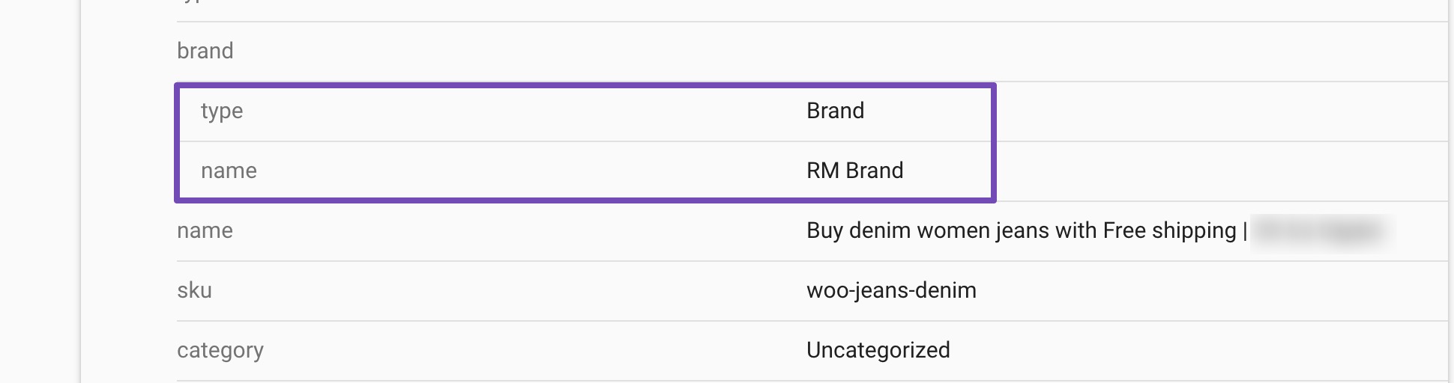The height and width of the screenshot is (383, 1454).
Task: Click the "woo-jeans-denim" SKU value
Action: point(891,290)
